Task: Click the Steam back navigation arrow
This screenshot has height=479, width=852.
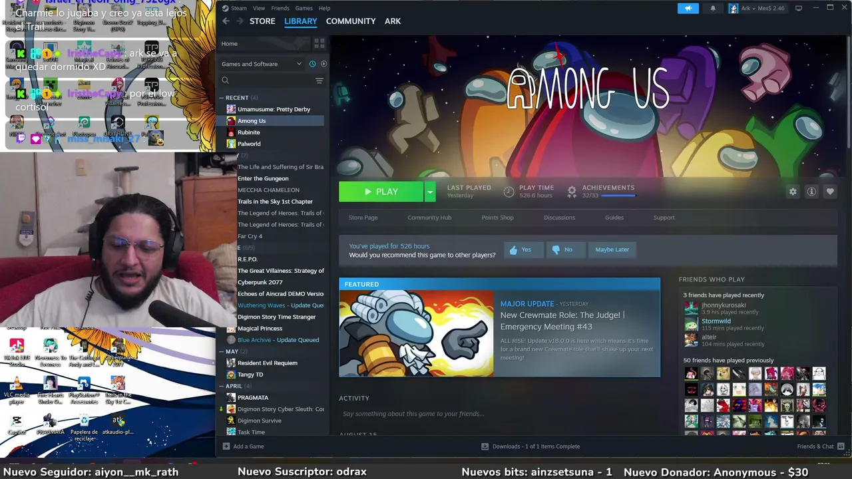Action: 226,21
